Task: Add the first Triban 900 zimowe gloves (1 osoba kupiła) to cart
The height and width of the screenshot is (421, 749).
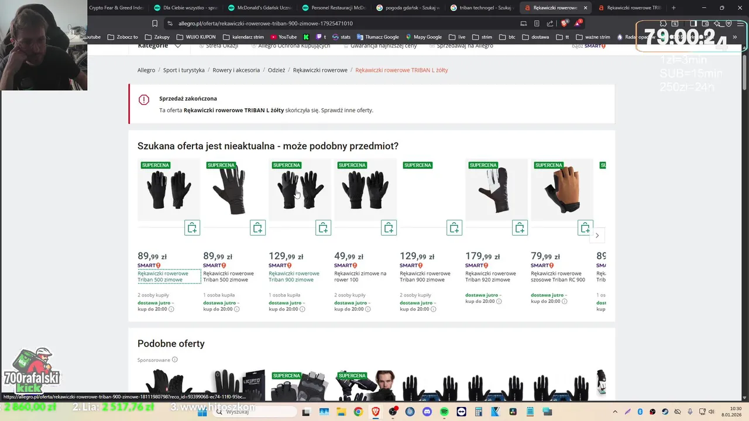Action: (x=323, y=227)
